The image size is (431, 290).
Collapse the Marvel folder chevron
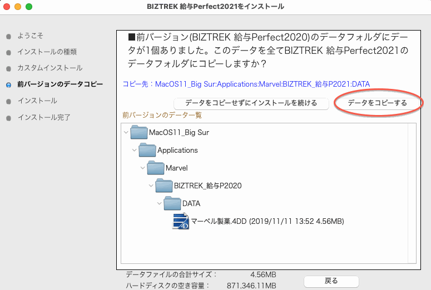coord(142,168)
